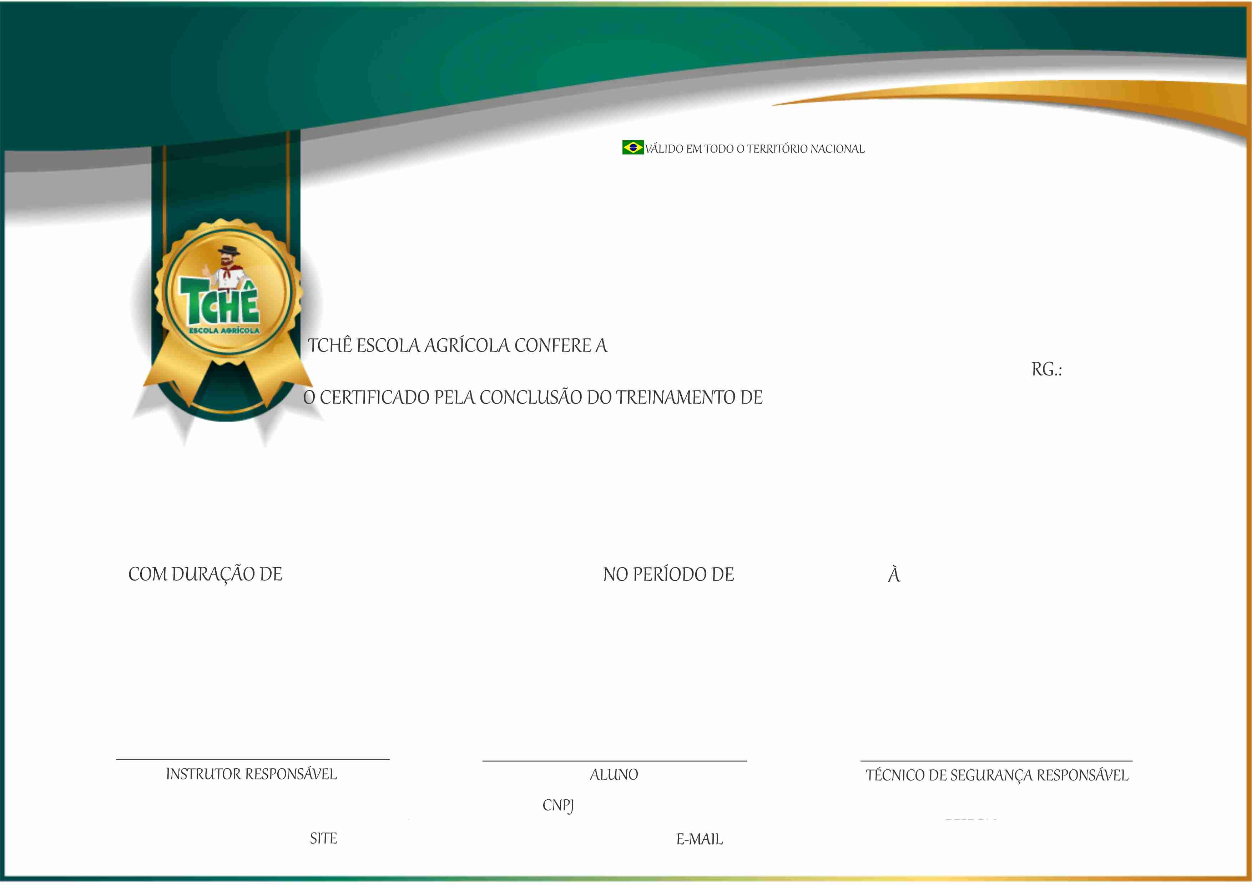Click the 'RG.:' field label

click(x=1046, y=370)
